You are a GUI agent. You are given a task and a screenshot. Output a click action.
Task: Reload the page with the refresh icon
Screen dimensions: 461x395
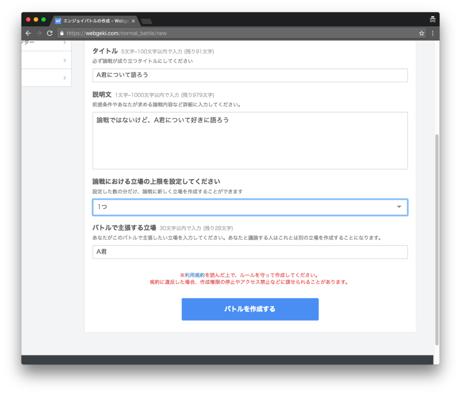pos(50,33)
